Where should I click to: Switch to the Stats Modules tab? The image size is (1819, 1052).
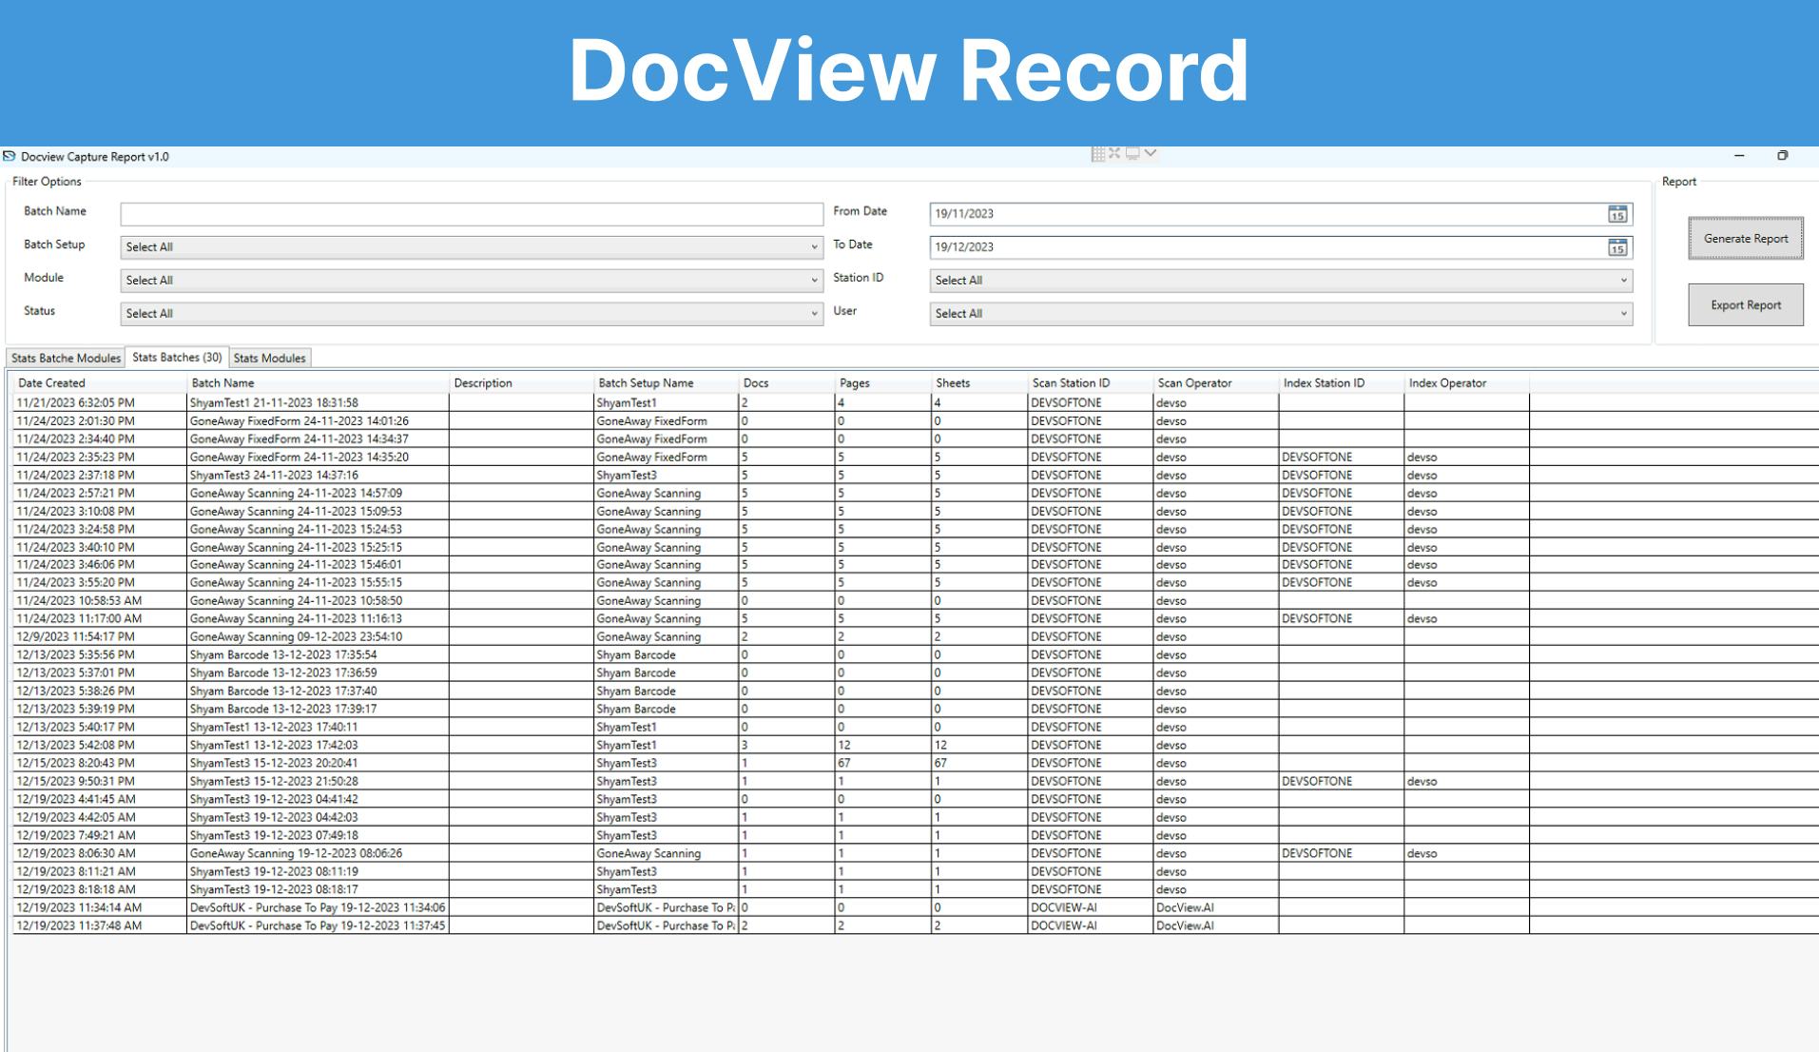tap(270, 358)
